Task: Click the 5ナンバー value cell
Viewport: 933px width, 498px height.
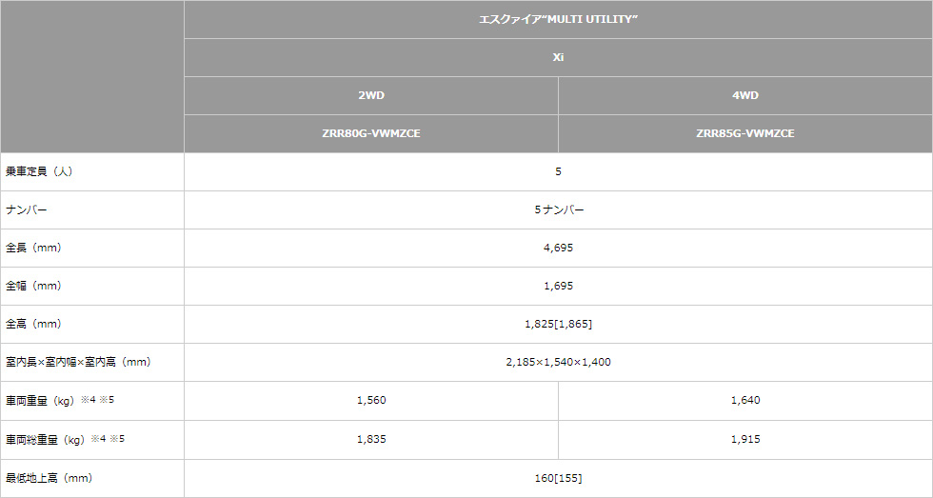Action: (x=558, y=209)
